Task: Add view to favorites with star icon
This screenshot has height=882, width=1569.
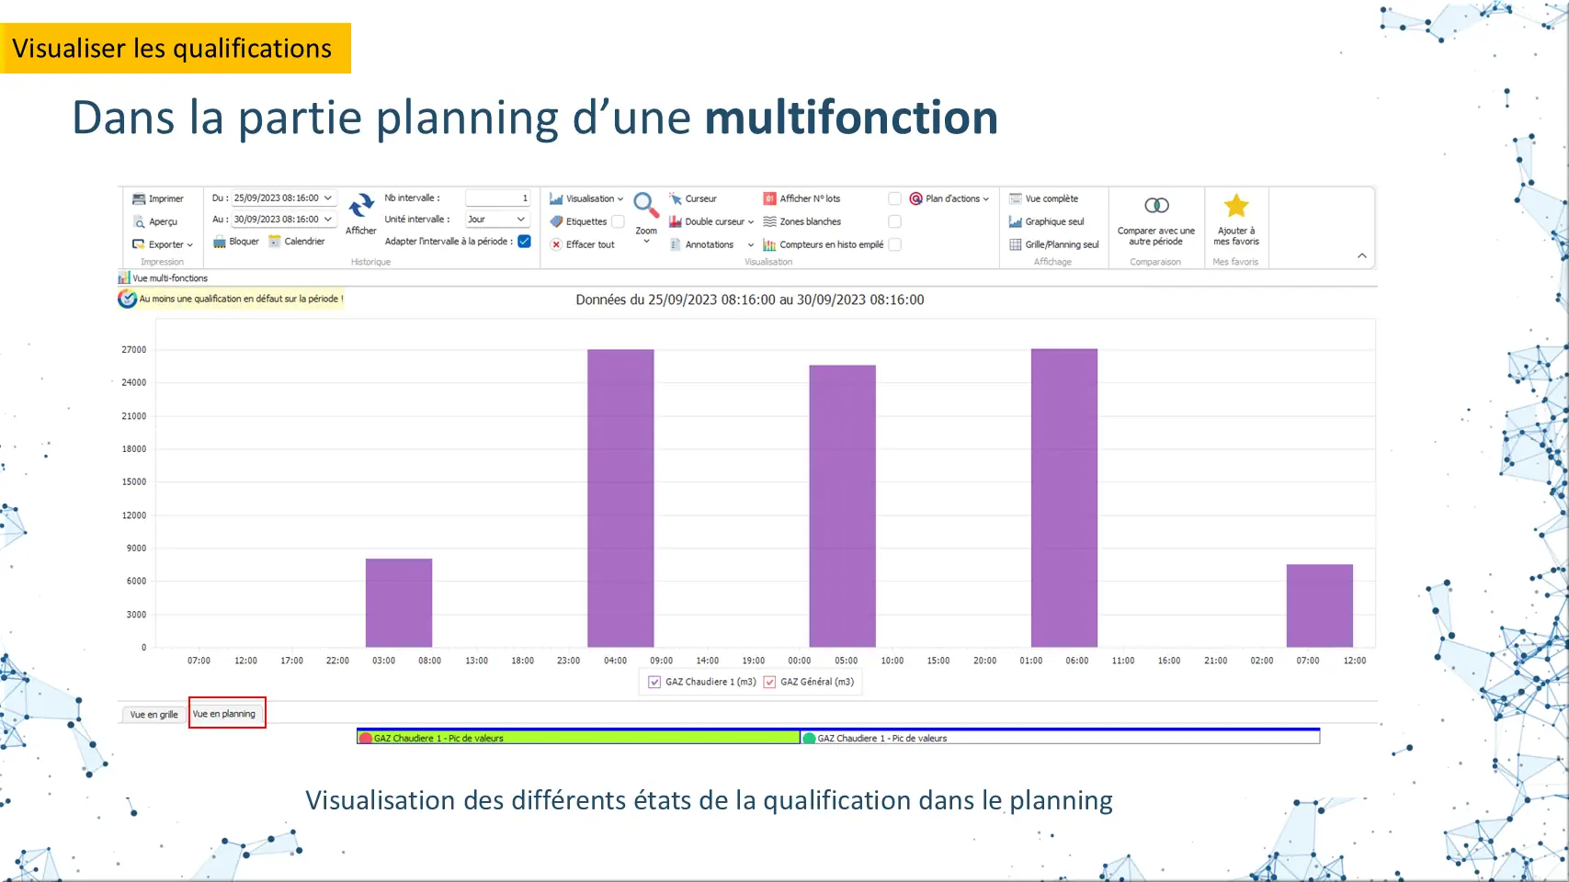Action: point(1235,206)
